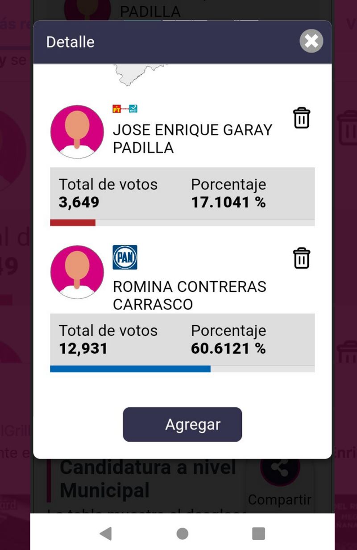The image size is (357, 550).
Task: Click the Detalle dialog title
Action: tap(71, 42)
